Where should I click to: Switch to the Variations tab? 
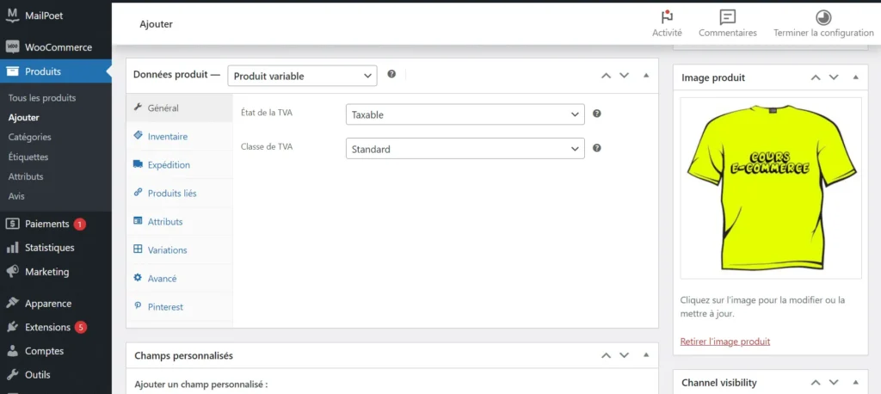pyautogui.click(x=167, y=249)
